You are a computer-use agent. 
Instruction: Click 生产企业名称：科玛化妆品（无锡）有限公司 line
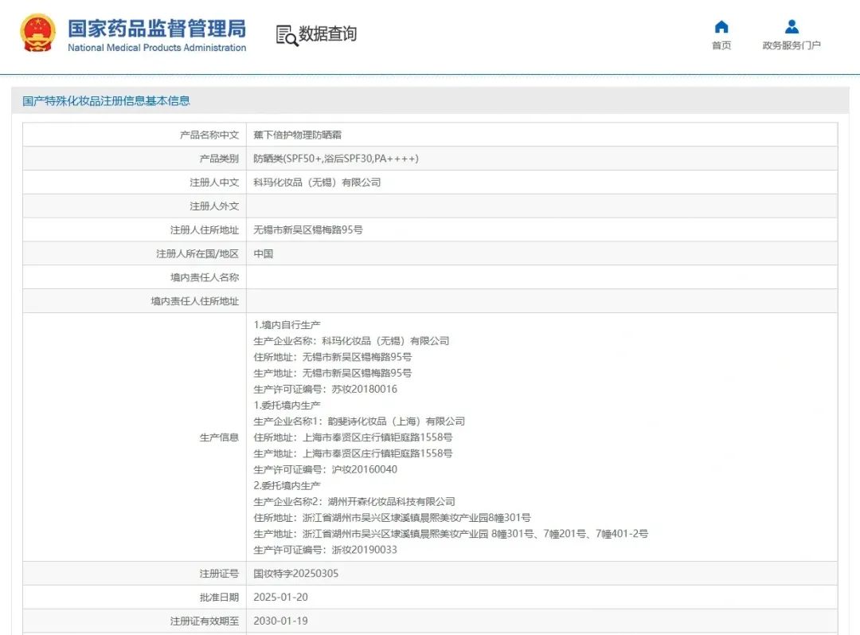pyautogui.click(x=351, y=341)
